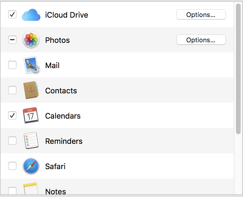Image resolution: width=243 pixels, height=197 pixels.
Task: Open Options for Photos
Action: (201, 40)
